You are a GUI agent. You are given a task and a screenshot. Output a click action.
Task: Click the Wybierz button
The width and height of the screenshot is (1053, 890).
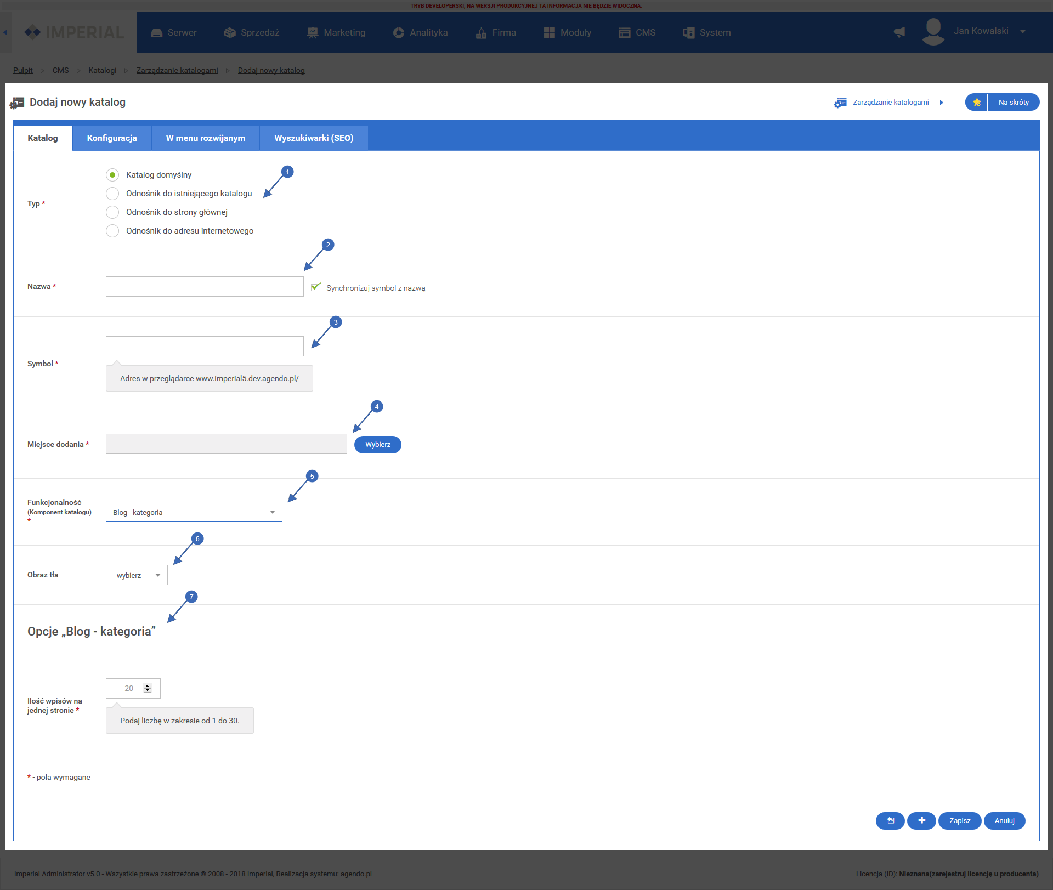coord(378,445)
